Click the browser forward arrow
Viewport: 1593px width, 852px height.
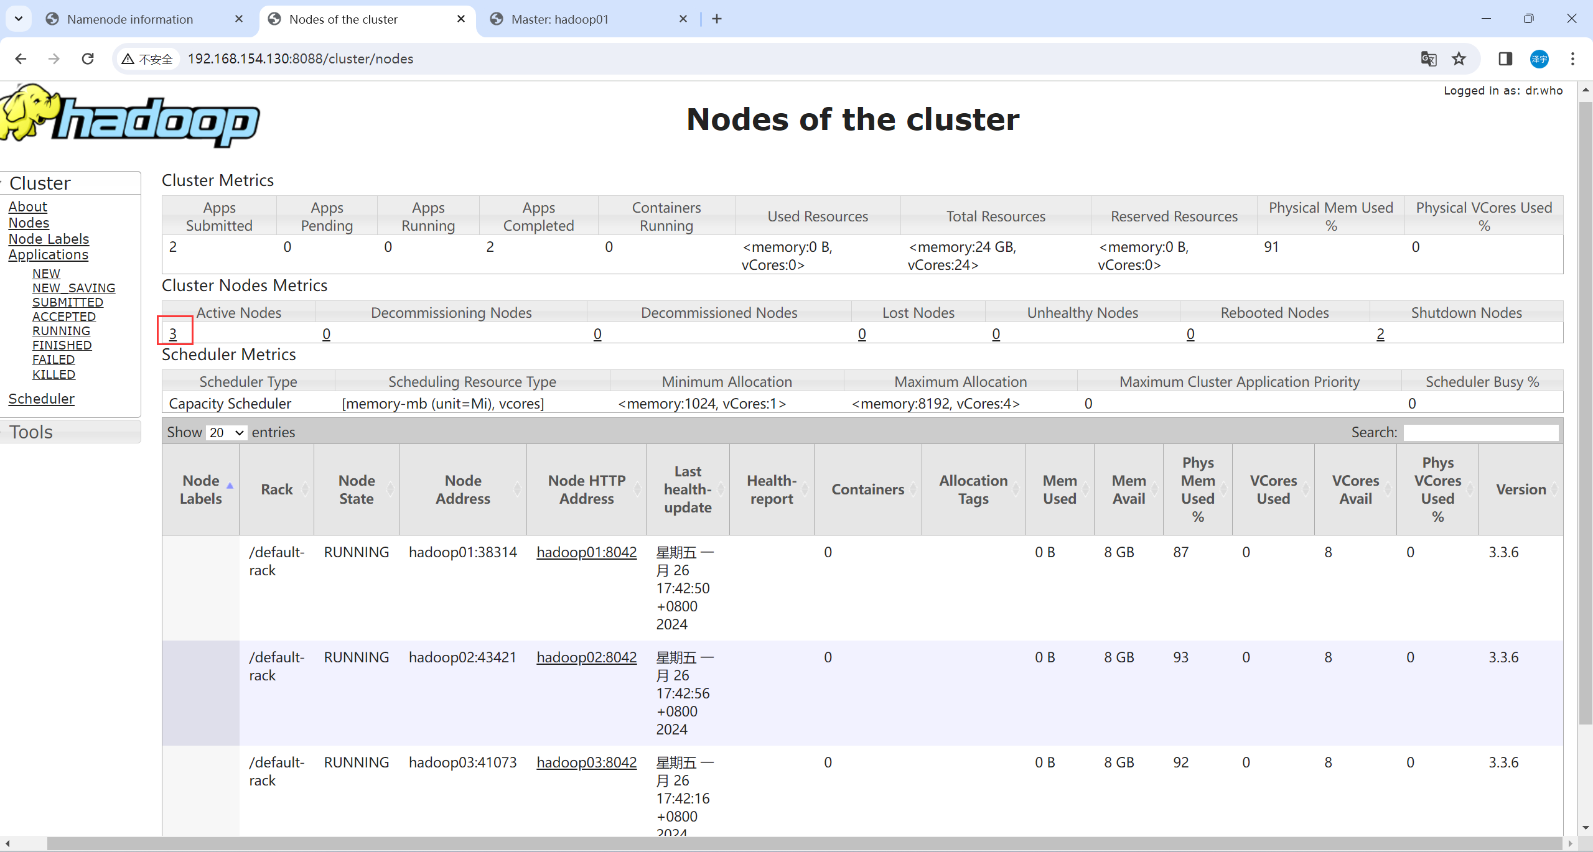(54, 58)
